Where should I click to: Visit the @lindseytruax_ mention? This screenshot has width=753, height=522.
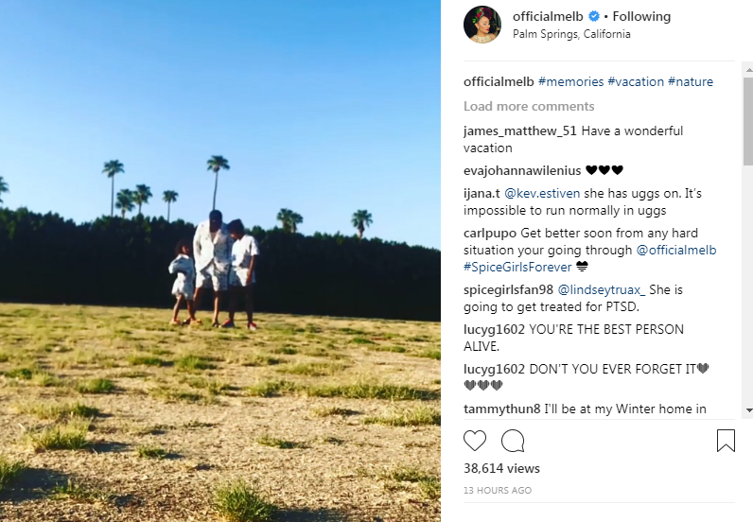click(x=602, y=290)
